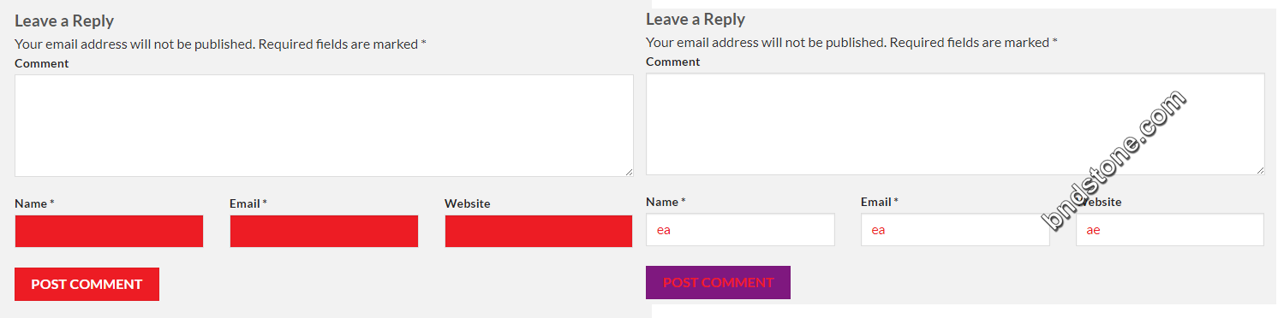
Task: Click the Name field containing "ea"
Action: 740,229
